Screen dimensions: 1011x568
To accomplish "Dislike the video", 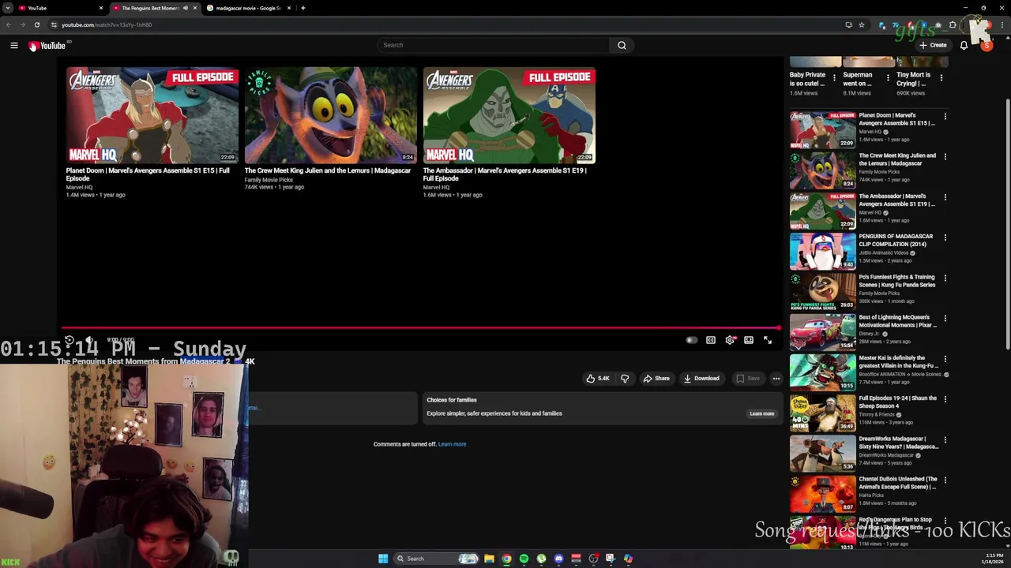I will click(625, 379).
